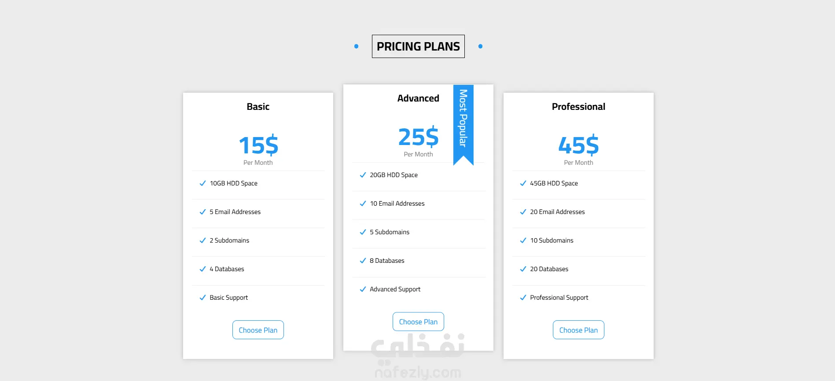Choose the Basic plan button
Screen dimensions: 835x381
coord(258,330)
